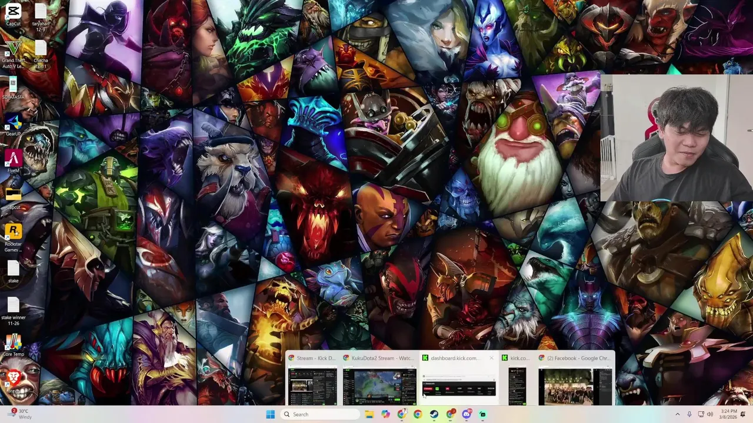The image size is (753, 423).
Task: Launch Copilot from the taskbar
Action: (385, 414)
